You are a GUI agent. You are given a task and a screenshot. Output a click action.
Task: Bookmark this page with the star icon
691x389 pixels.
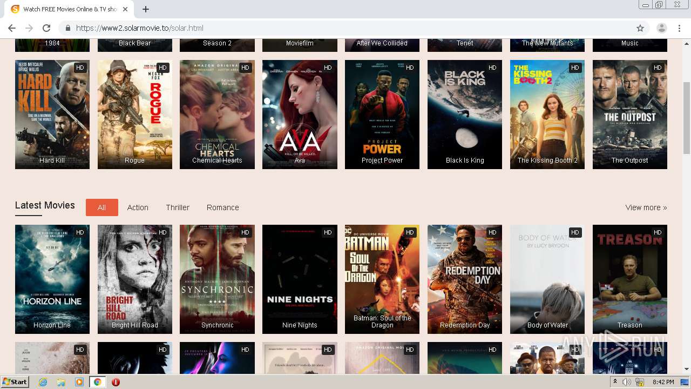pos(640,28)
